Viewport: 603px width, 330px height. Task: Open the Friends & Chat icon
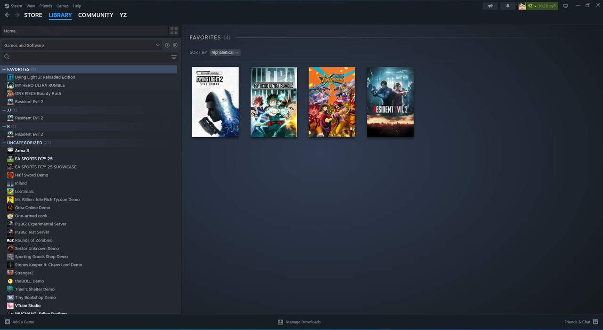pos(595,322)
